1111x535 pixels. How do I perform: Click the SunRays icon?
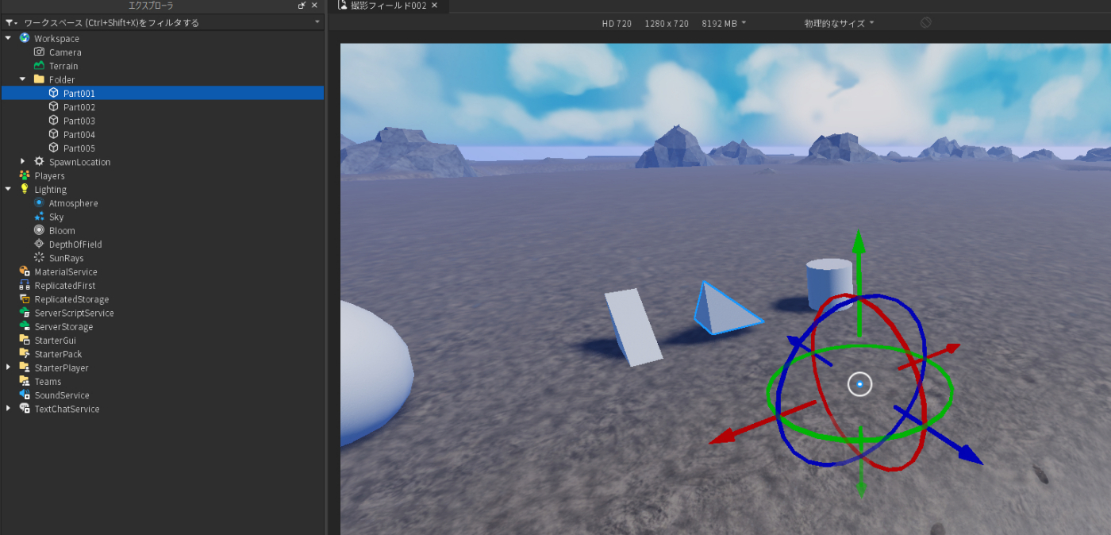(39, 258)
